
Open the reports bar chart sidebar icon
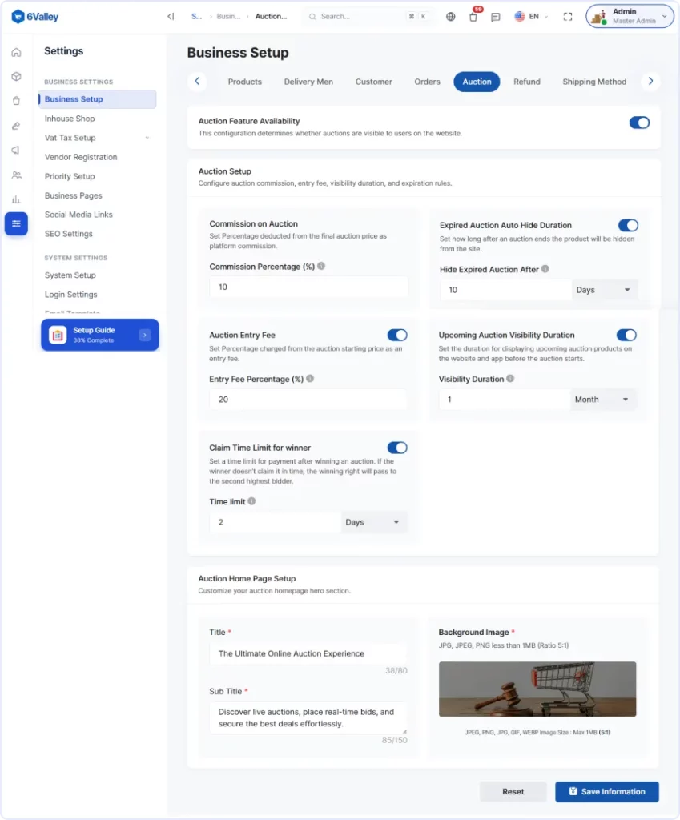pos(16,199)
